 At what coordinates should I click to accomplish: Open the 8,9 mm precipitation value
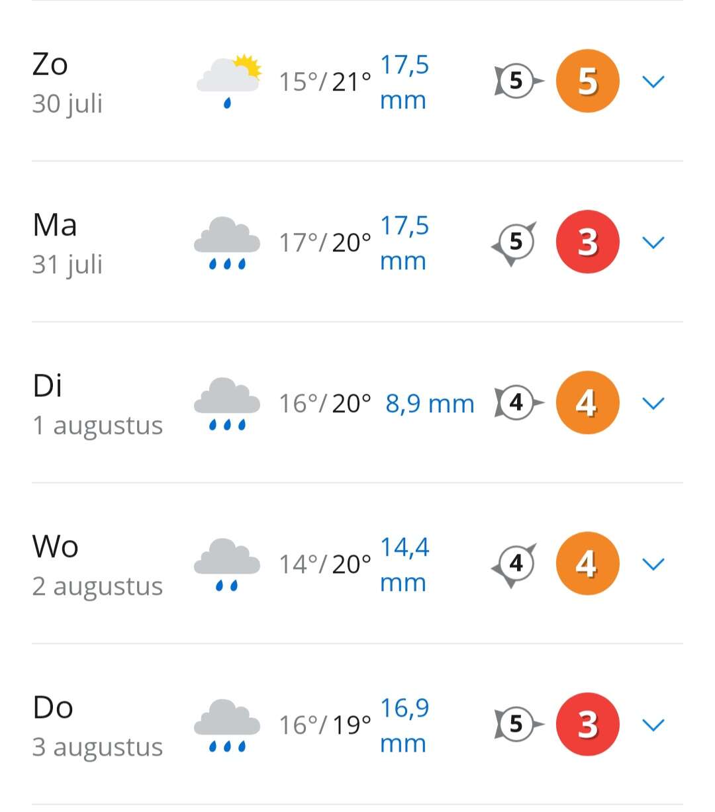[430, 404]
